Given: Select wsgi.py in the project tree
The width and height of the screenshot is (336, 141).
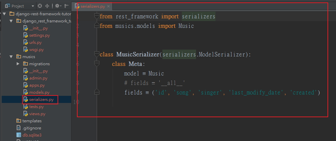Looking at the screenshot, I should [x=36, y=50].
